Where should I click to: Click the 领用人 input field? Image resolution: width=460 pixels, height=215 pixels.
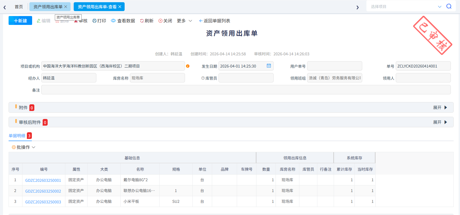[423, 78]
